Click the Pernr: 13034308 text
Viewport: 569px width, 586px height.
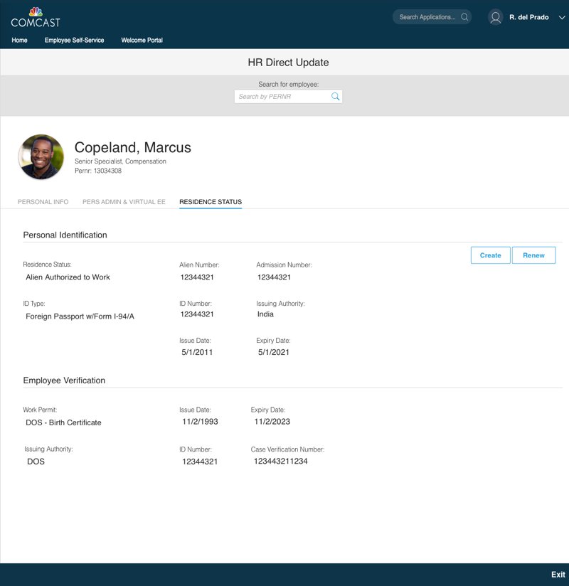click(98, 171)
